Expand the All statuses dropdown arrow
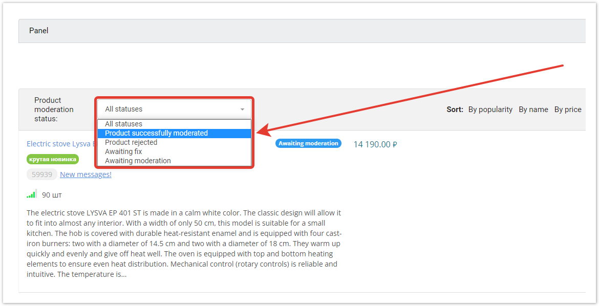The height and width of the screenshot is (306, 599). coord(242,110)
